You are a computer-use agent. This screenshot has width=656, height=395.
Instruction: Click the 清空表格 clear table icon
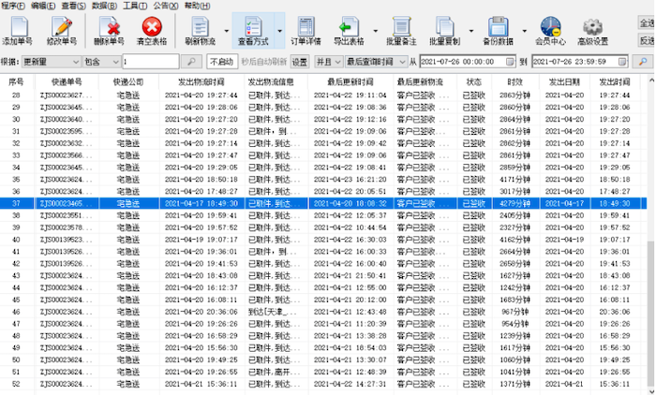[x=152, y=27]
